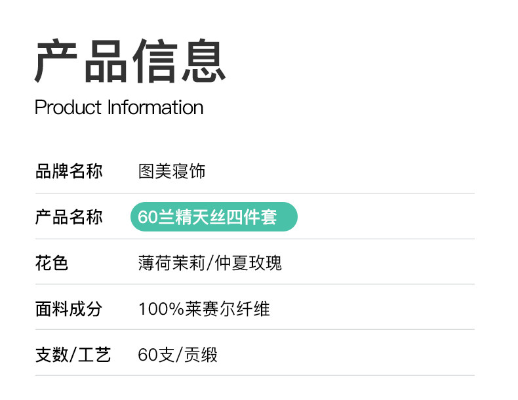Click the 产品信息 heading
Image resolution: width=518 pixels, height=400 pixels.
coord(130,62)
